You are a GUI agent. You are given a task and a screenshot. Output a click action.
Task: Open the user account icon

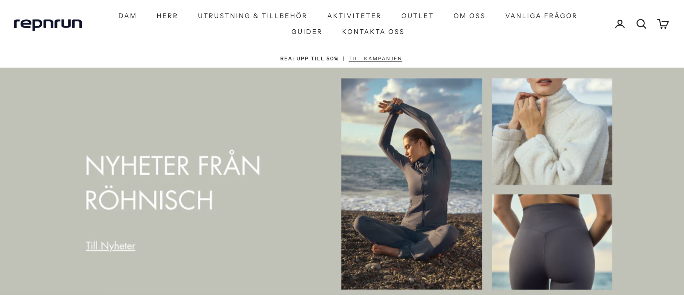[620, 24]
